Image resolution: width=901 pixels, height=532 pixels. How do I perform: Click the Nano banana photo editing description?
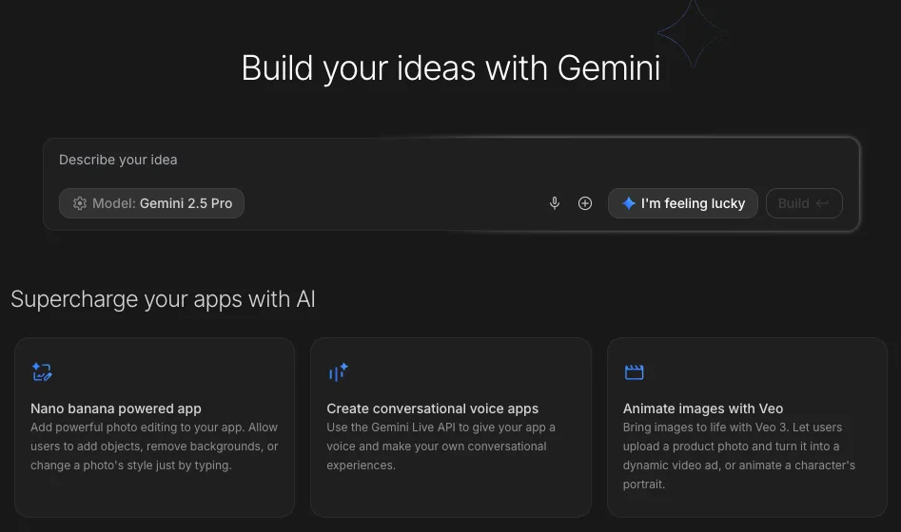154,446
